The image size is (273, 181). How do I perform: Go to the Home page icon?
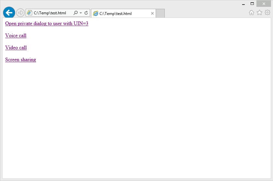click(x=251, y=13)
